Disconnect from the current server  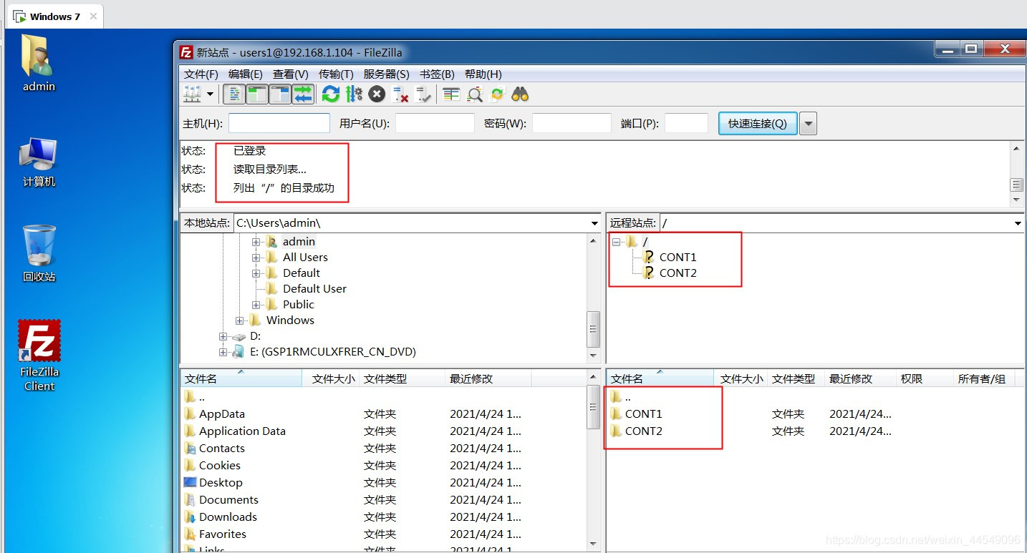tap(400, 94)
